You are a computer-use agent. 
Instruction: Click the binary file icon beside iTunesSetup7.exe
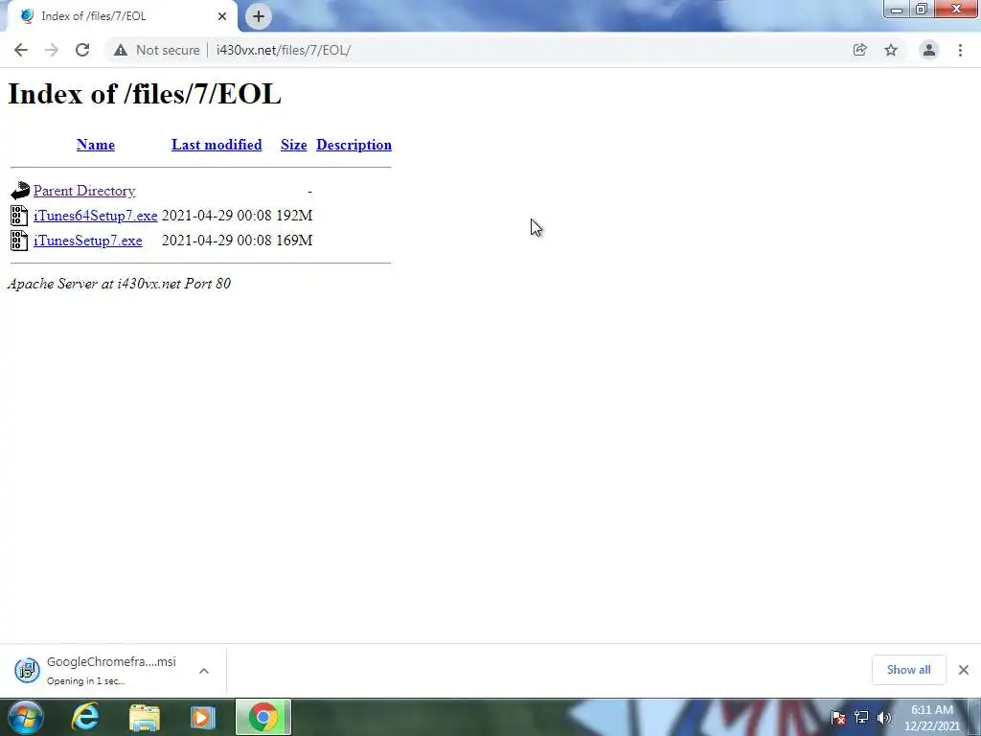click(x=19, y=241)
